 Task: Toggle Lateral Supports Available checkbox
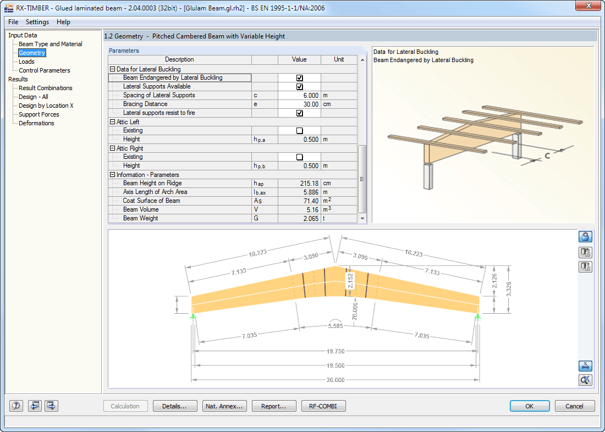click(x=299, y=87)
